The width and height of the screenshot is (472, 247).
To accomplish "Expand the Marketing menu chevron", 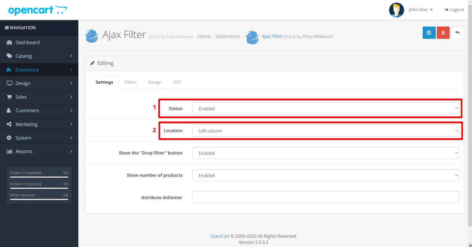I will (71, 124).
